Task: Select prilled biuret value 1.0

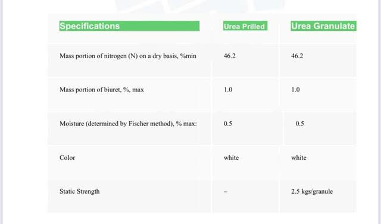Action: 228,90
